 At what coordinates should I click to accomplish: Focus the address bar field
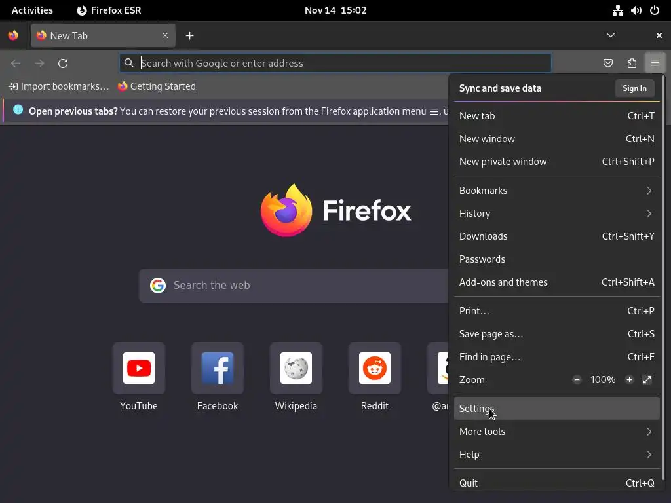click(x=335, y=64)
